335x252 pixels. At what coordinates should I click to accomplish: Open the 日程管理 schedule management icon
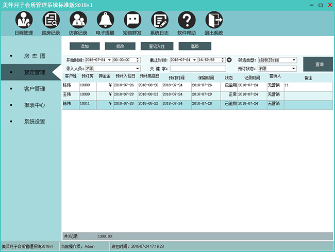(24, 20)
